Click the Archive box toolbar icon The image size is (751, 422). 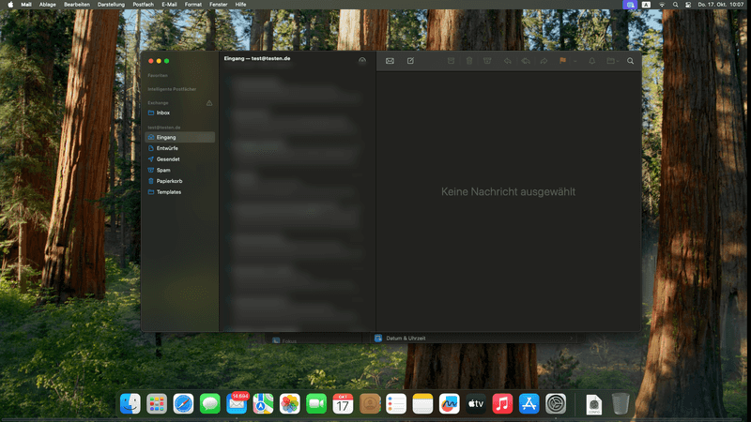[x=451, y=61]
